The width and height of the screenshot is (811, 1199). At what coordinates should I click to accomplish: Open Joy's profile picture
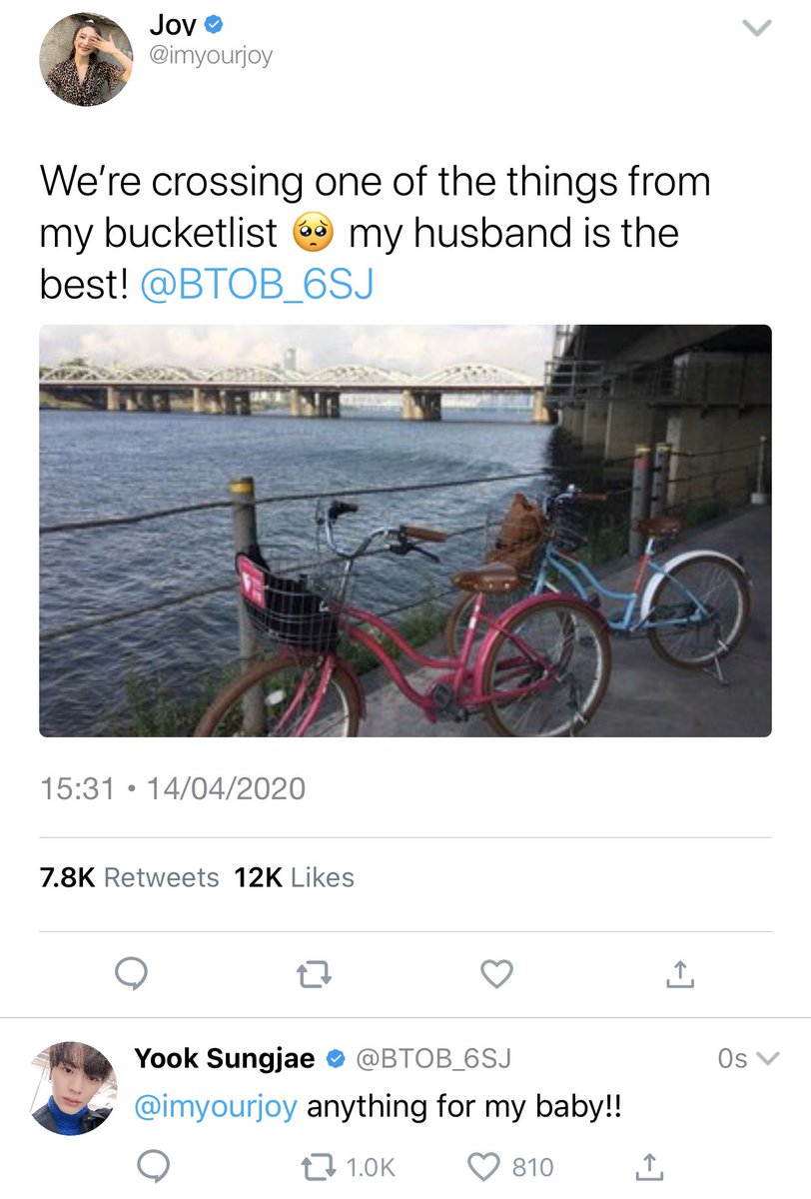86,60
